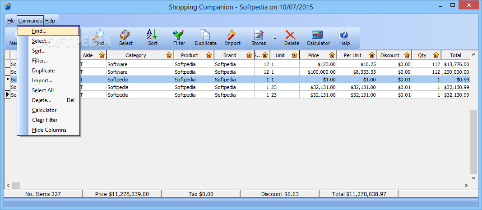The width and height of the screenshot is (482, 210).
Task: Click No. Items 227 in status bar
Action: pos(43,194)
